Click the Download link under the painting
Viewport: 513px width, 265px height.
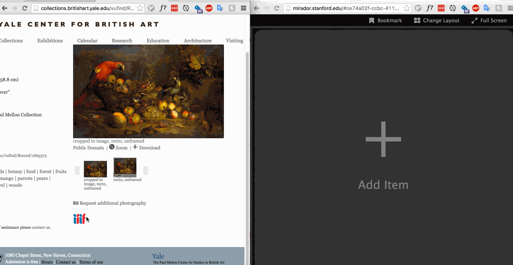[149, 148]
